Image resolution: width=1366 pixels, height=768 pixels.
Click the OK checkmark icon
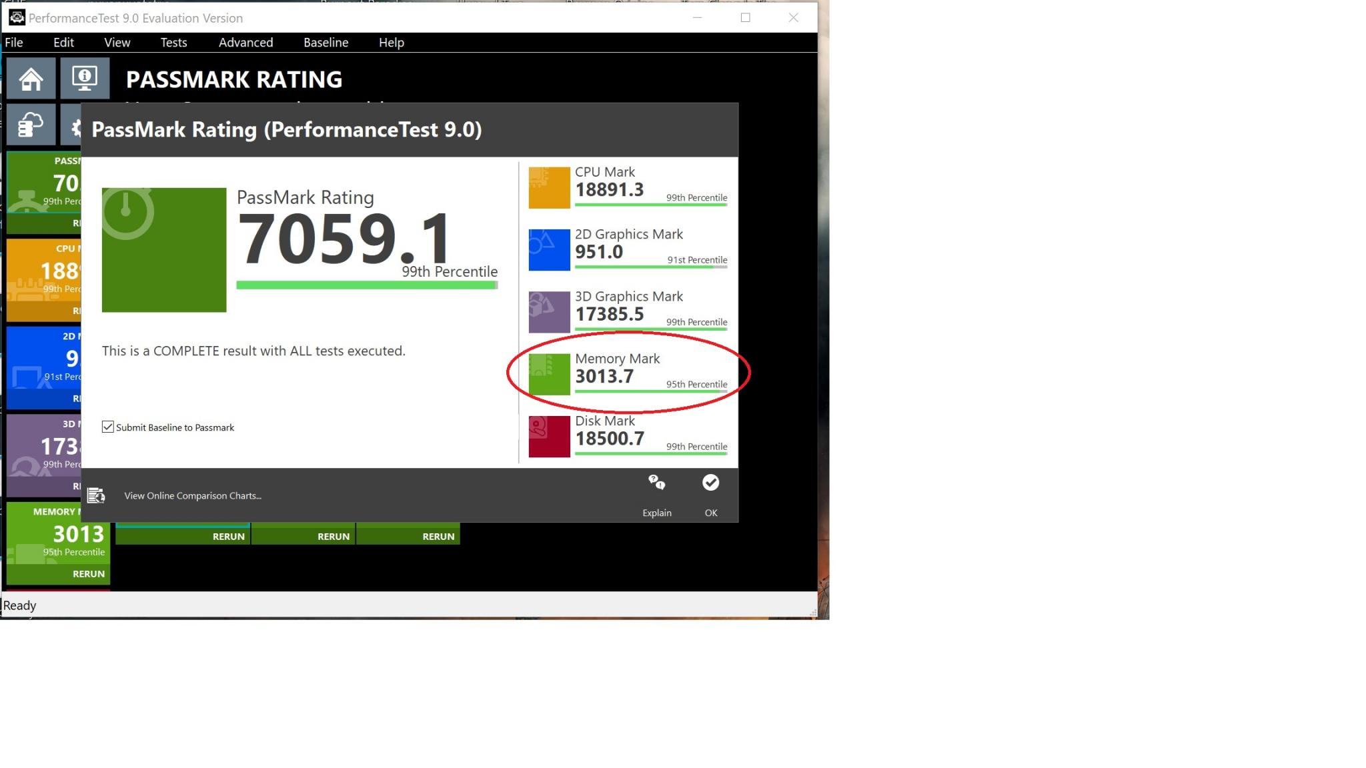point(711,483)
